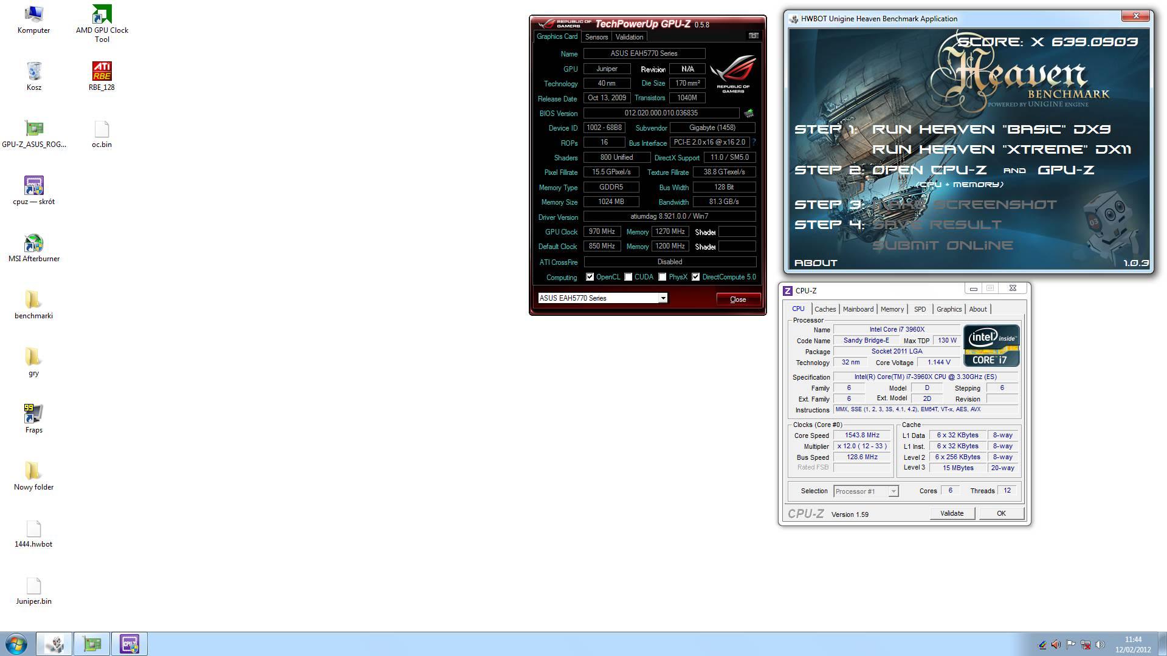This screenshot has width=1167, height=656.
Task: Click the volume speaker tray icon
Action: tap(1100, 644)
